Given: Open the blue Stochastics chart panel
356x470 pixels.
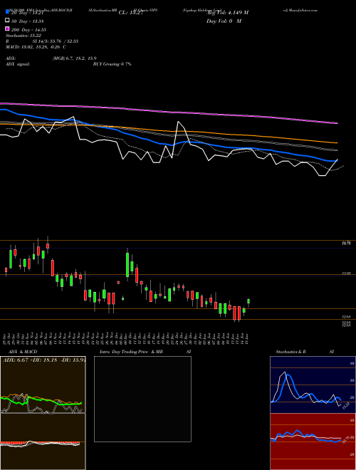Looking at the screenshot, I should pyautogui.click(x=313, y=385).
